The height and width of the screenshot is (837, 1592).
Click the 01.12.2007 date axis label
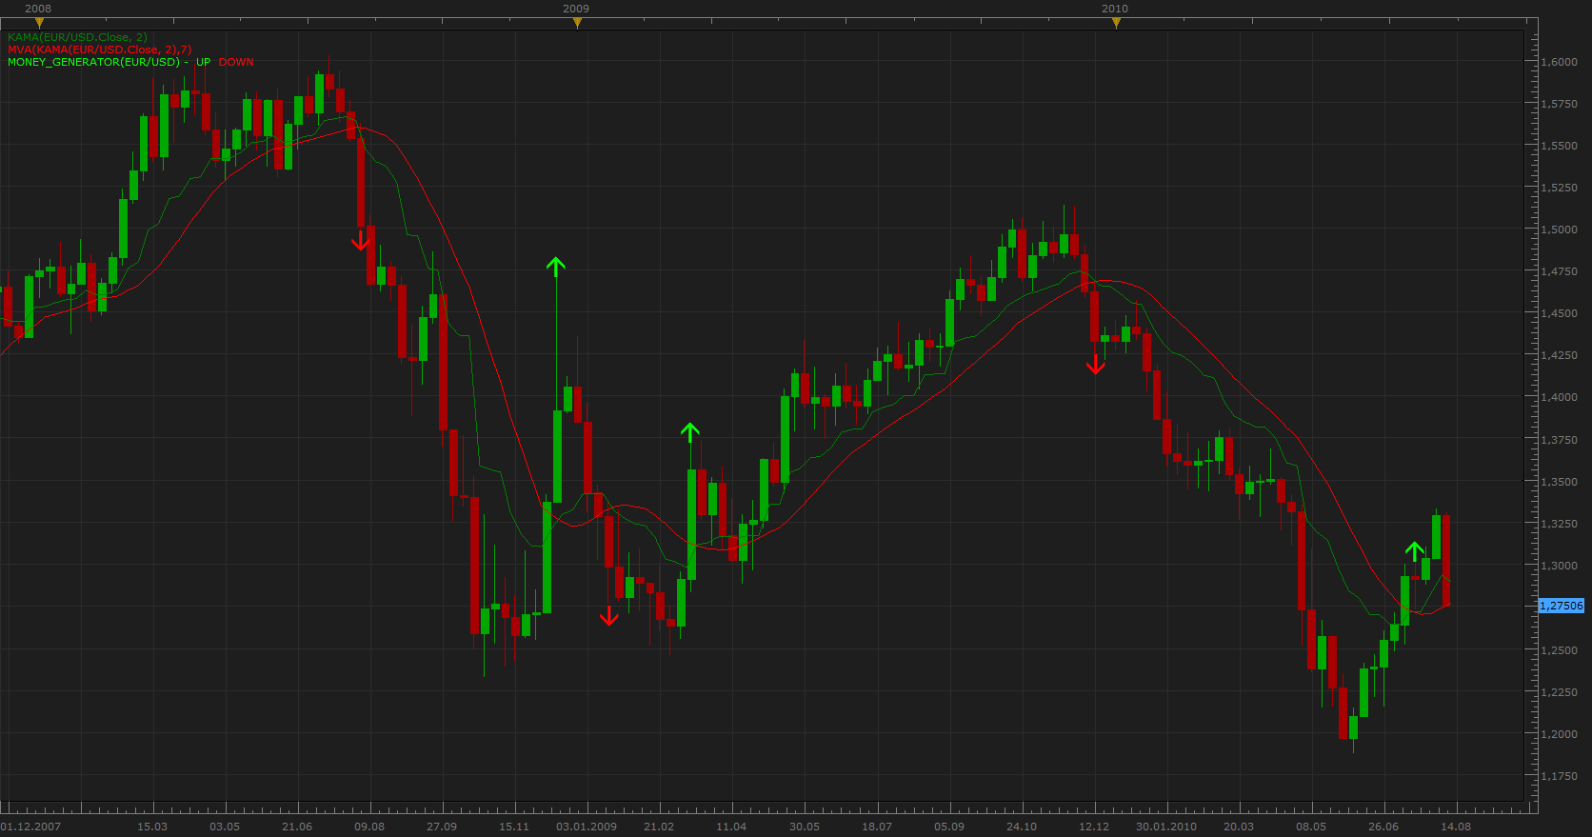pyautogui.click(x=30, y=827)
